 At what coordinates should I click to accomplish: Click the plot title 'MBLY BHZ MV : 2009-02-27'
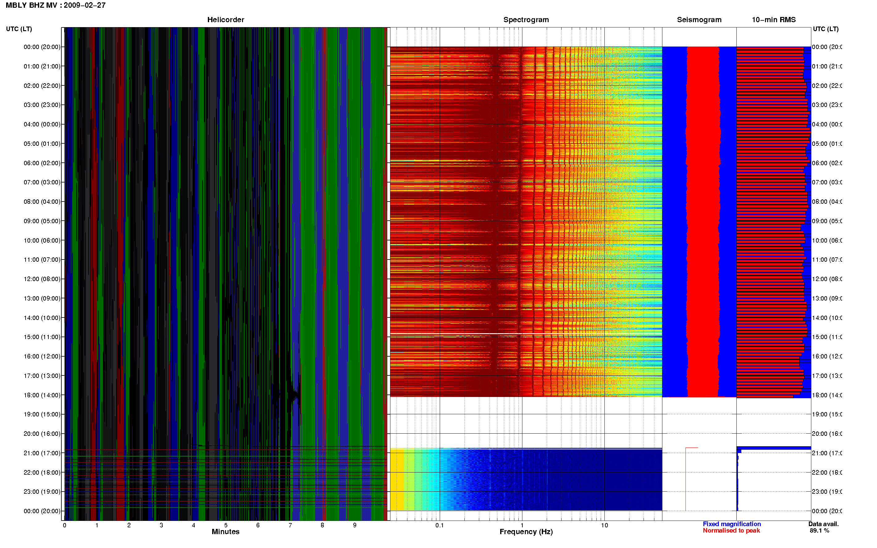point(56,5)
